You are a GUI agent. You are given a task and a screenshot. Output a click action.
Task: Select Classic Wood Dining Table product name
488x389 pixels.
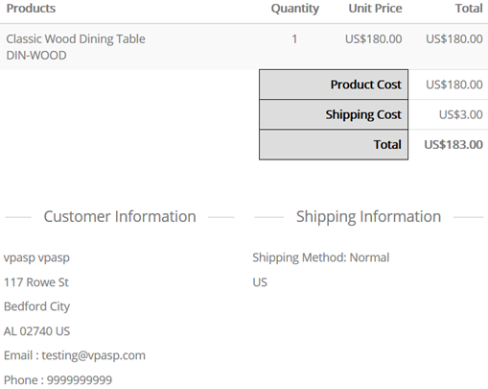click(76, 39)
